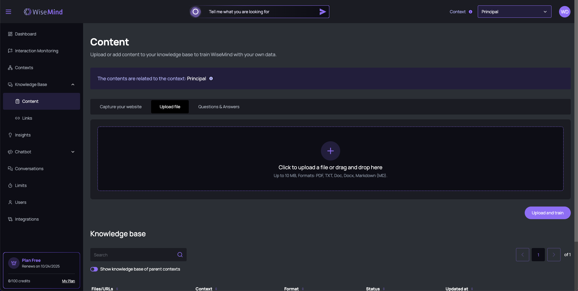Open the Principal context dropdown
This screenshot has height=291, width=578.
pyautogui.click(x=514, y=12)
